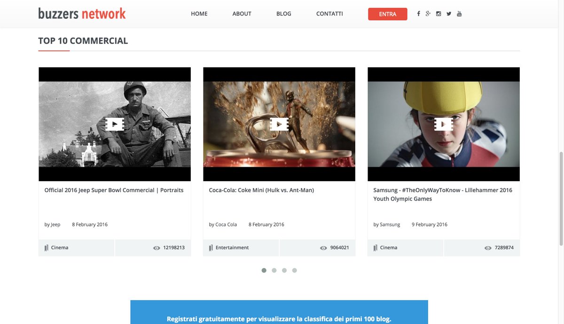The image size is (564, 324).
Task: Open the HOME menu item
Action: point(199,14)
